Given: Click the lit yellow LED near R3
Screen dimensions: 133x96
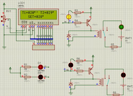Looking at the screenshot, I should (x=69, y=17).
